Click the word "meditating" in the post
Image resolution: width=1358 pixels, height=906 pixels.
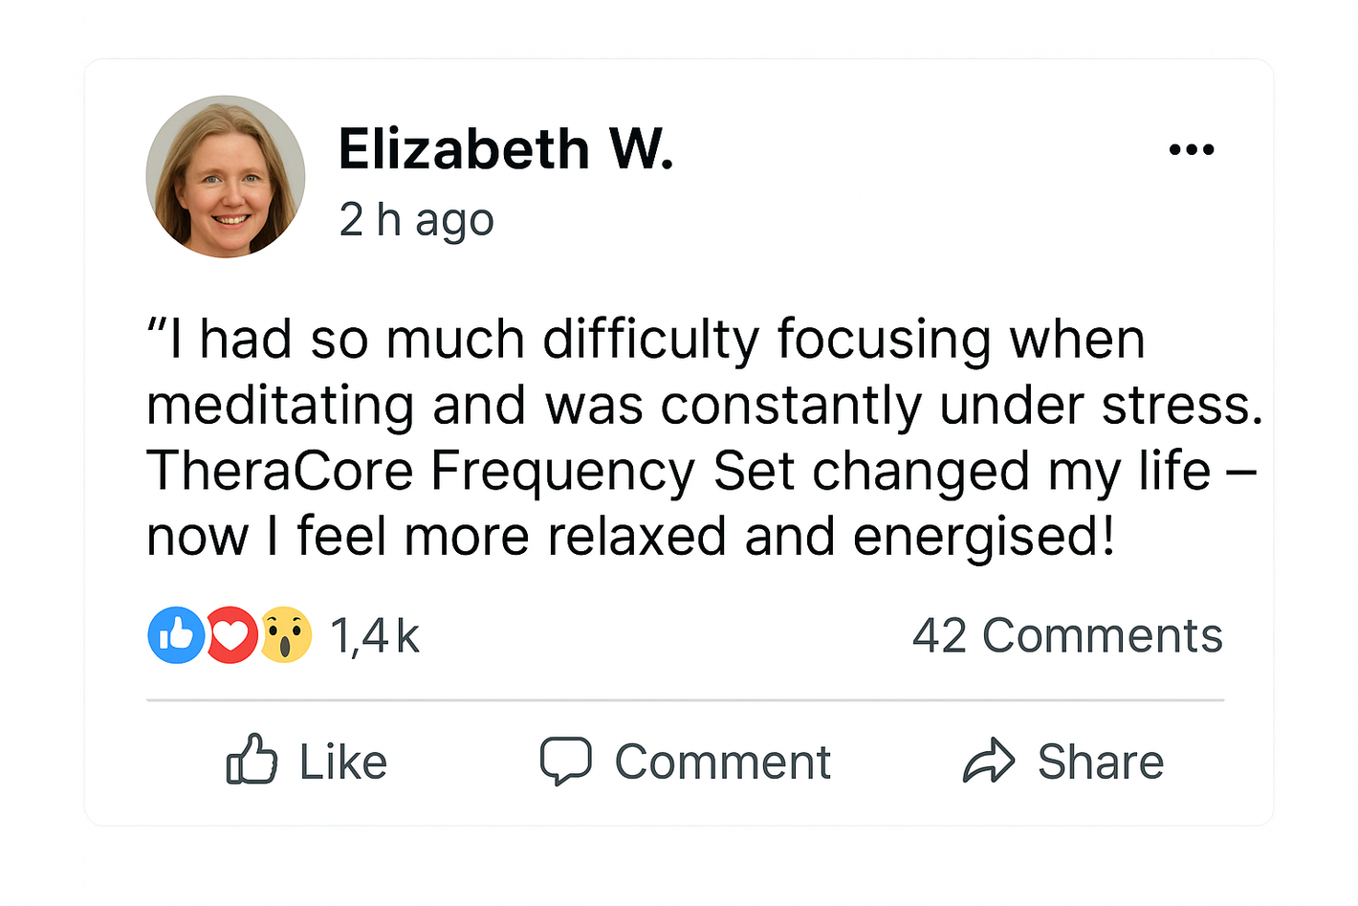click(279, 406)
